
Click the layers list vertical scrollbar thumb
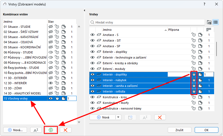pos(217,49)
